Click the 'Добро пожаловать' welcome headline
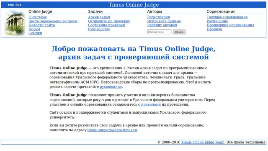The image size is (268, 151). click(134, 53)
